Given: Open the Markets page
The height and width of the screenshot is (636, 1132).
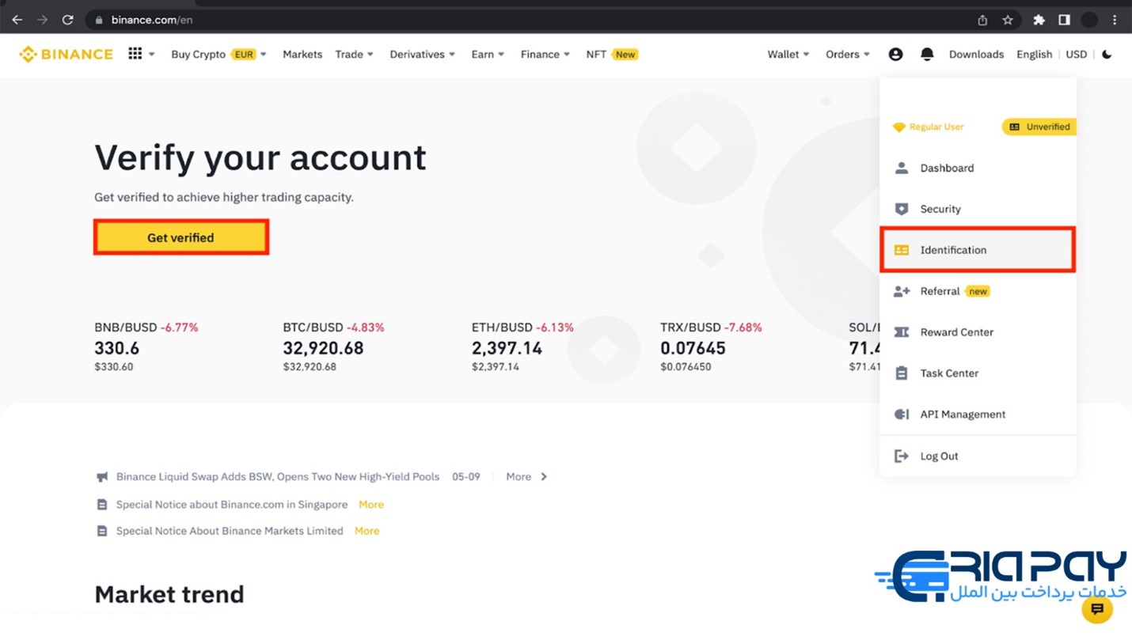Looking at the screenshot, I should [302, 54].
